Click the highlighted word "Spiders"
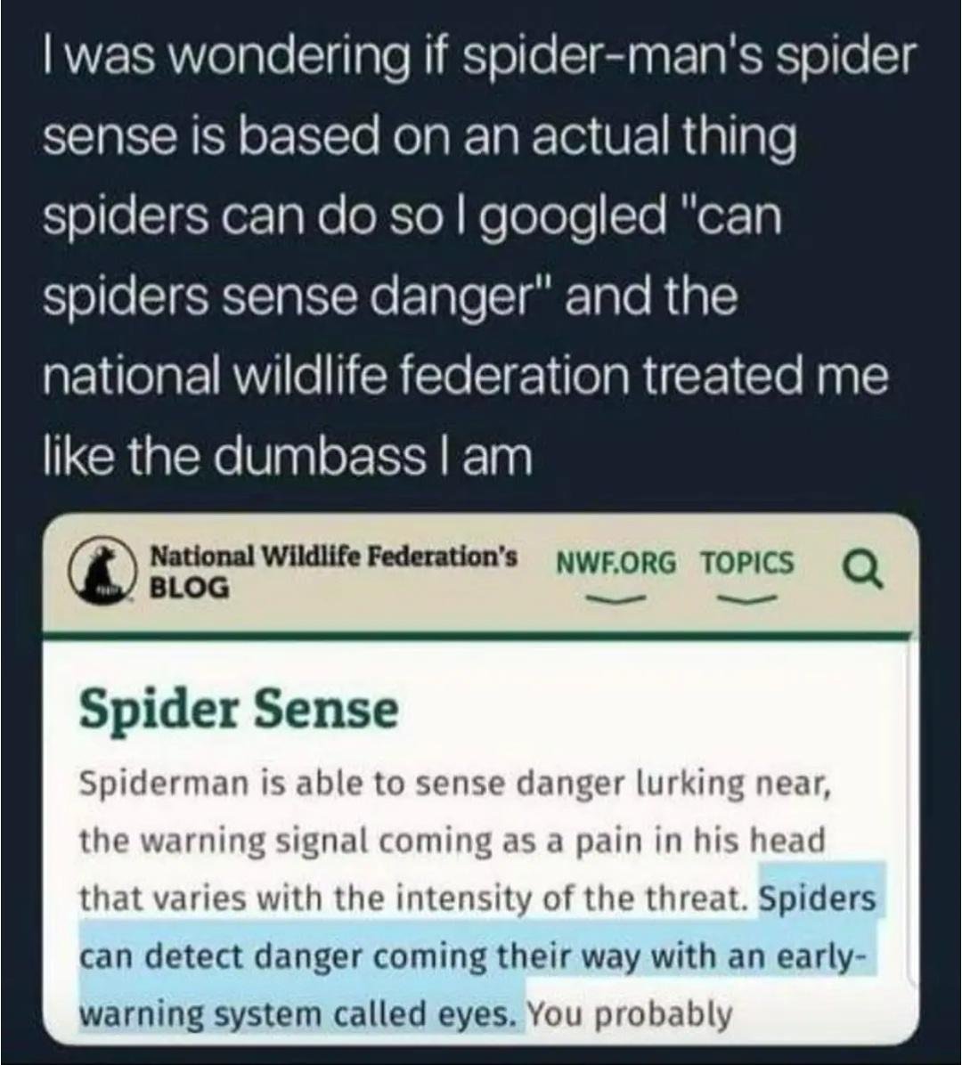 coord(817,898)
